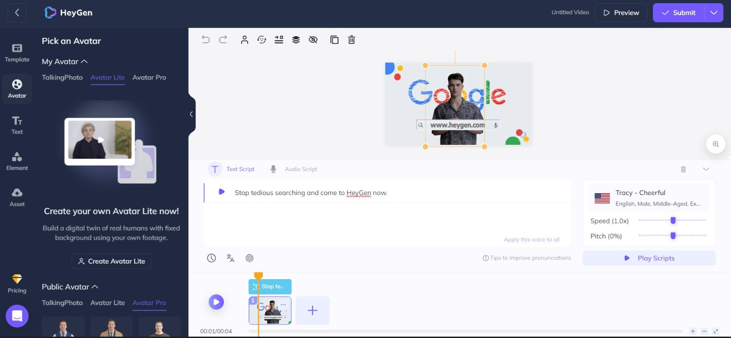Open the layer order toolbar icon
Screen dimensions: 731x338
[x=296, y=40]
